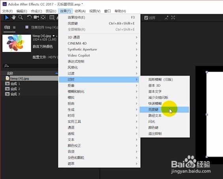Select 基本 3D effect

tap(164, 86)
